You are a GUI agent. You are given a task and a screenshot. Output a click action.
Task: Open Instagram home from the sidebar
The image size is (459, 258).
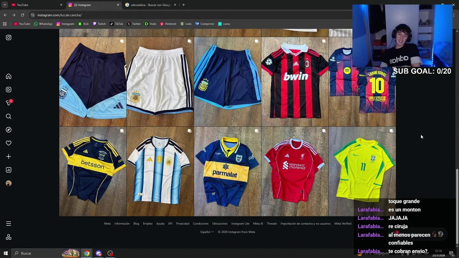(9, 76)
